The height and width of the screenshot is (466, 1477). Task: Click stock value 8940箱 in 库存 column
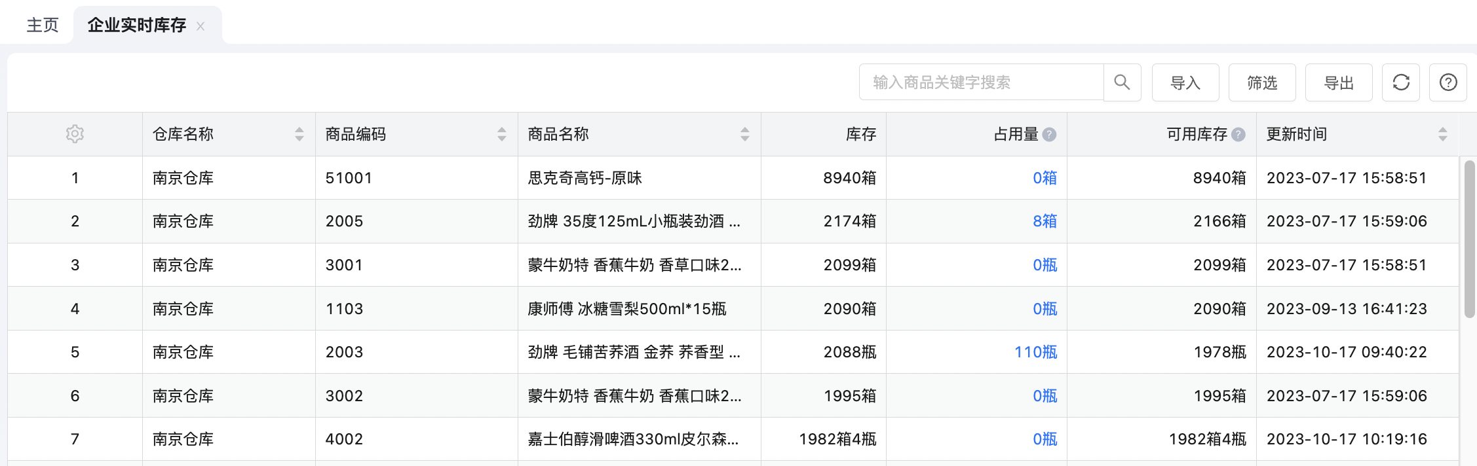coord(849,178)
